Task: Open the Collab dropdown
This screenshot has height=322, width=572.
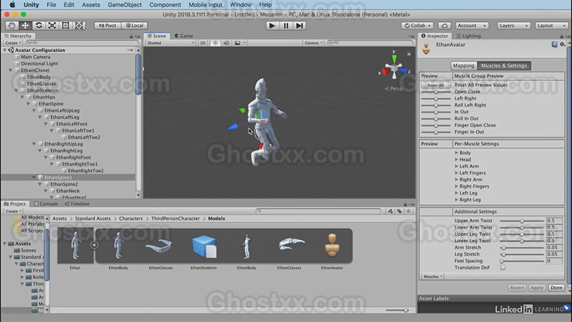Action: tap(417, 25)
